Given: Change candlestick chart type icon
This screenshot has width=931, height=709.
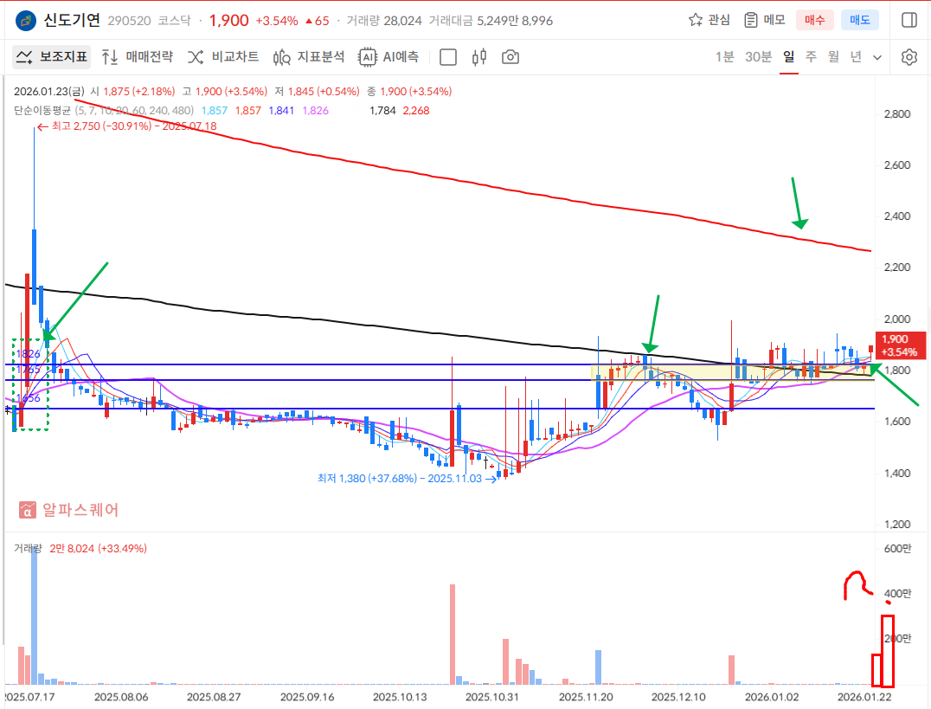Looking at the screenshot, I should click(479, 57).
